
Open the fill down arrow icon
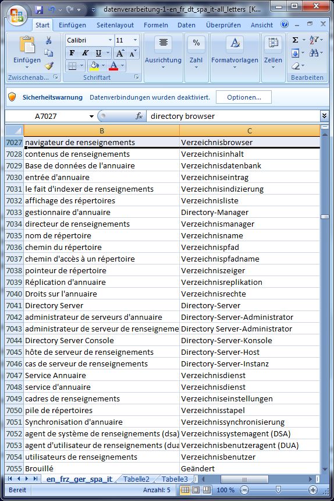pyautogui.click(x=296, y=53)
